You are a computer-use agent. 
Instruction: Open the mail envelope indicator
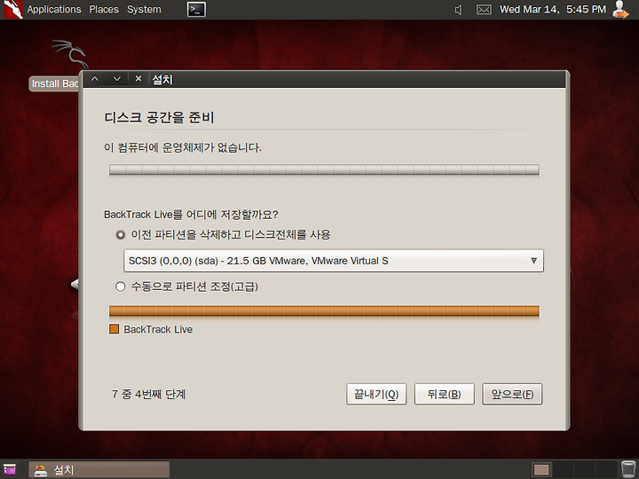click(x=484, y=10)
